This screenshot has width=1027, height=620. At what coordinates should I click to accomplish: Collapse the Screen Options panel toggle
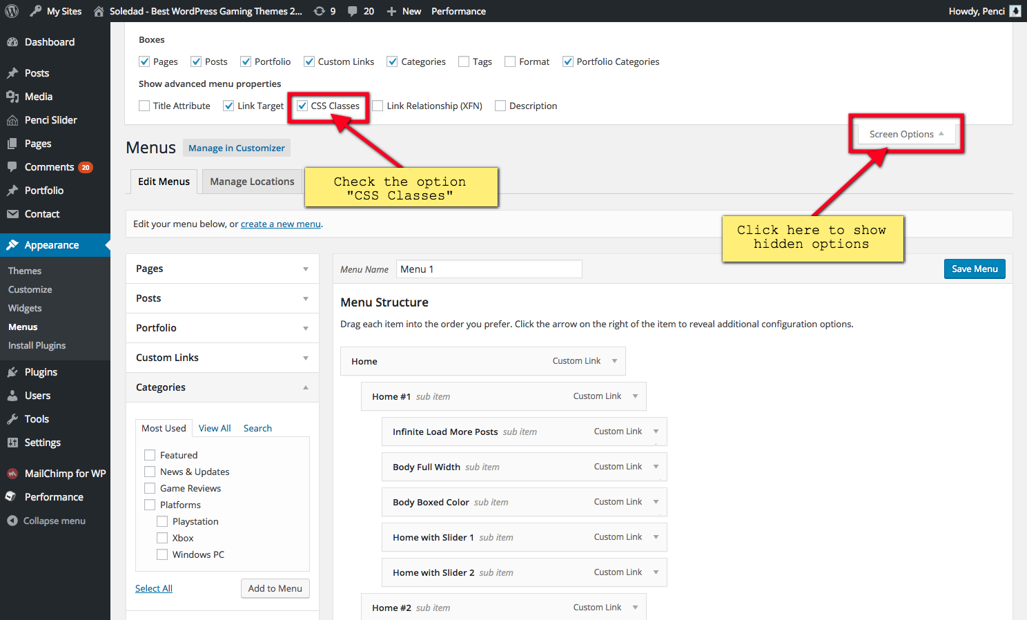[907, 134]
